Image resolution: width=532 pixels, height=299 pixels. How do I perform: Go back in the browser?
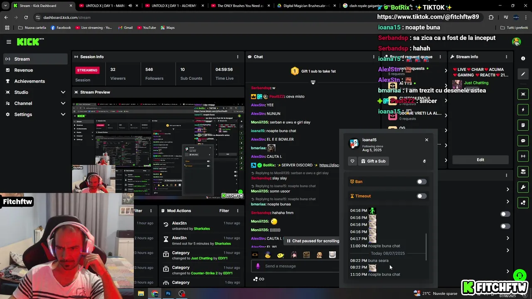tap(6, 17)
